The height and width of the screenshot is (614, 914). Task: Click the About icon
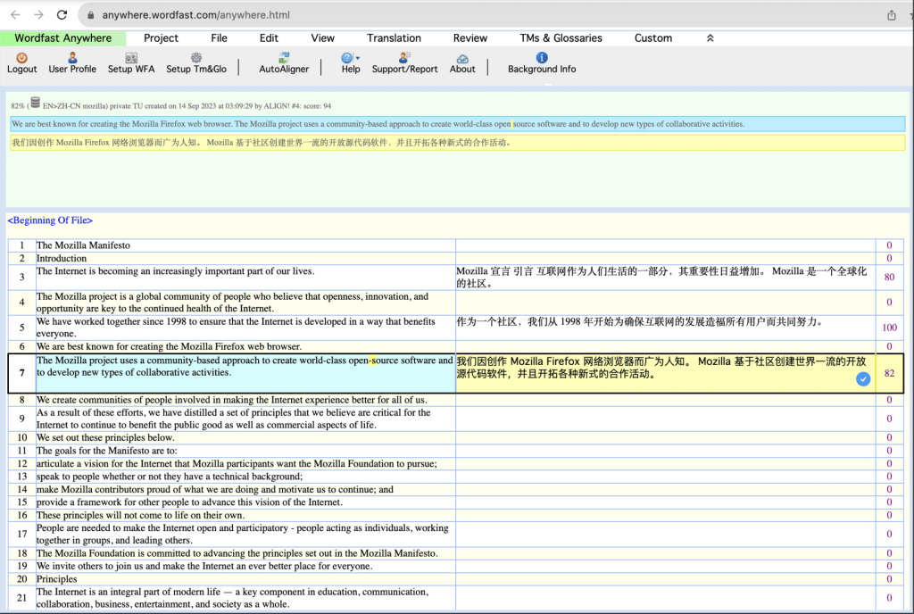click(x=462, y=58)
